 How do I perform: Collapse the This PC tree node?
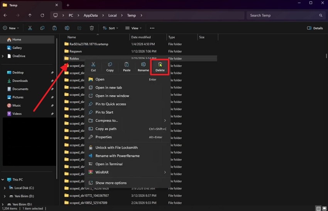[x=3, y=180]
